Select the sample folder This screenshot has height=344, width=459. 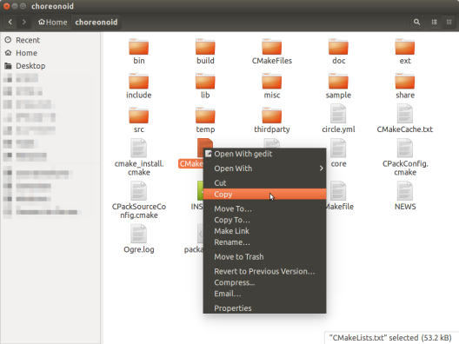[x=339, y=86]
